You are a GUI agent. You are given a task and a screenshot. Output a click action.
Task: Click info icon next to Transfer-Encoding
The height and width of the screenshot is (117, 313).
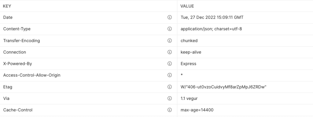169,41
